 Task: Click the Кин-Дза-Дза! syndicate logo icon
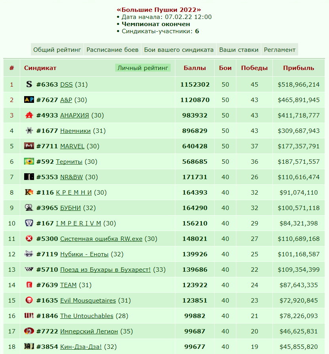click(x=29, y=346)
